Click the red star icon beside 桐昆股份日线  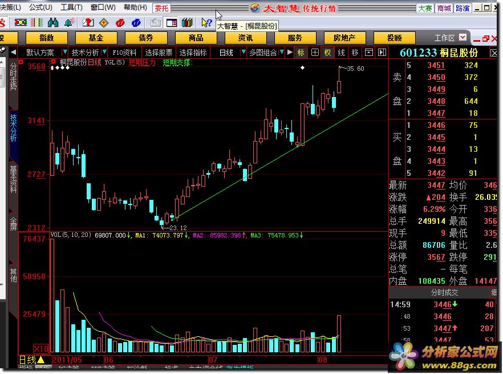[53, 62]
